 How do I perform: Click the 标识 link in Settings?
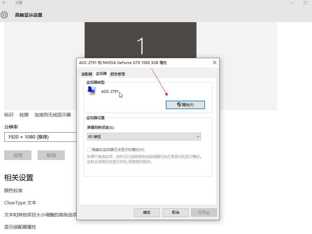pos(9,115)
